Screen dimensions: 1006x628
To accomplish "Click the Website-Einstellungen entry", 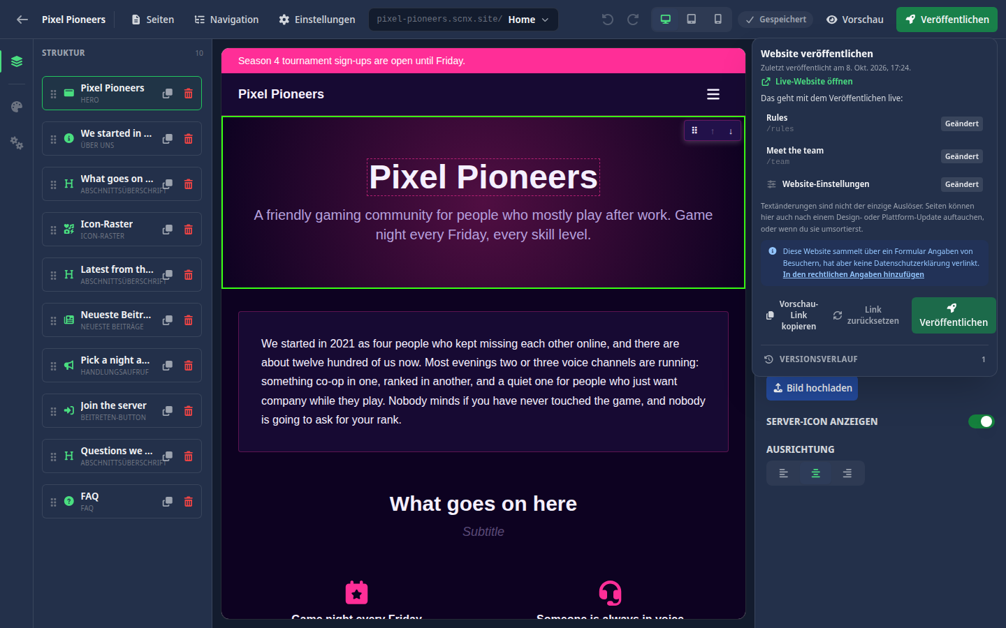I will click(x=875, y=184).
